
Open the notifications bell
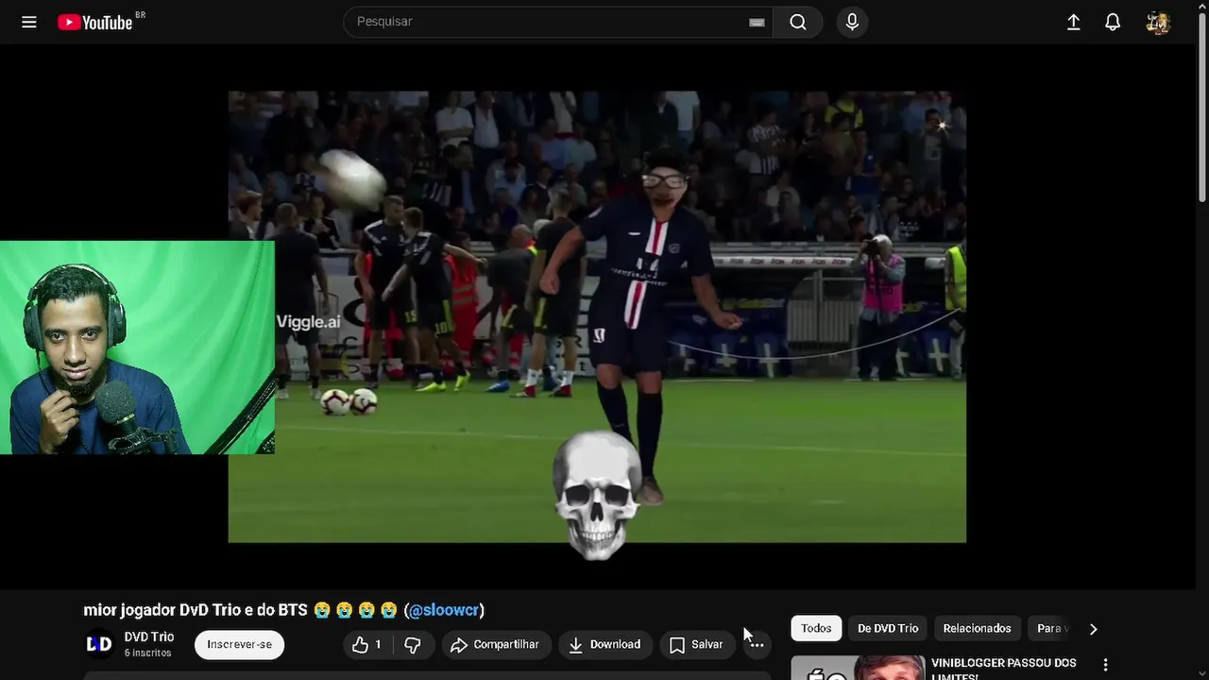point(1113,22)
